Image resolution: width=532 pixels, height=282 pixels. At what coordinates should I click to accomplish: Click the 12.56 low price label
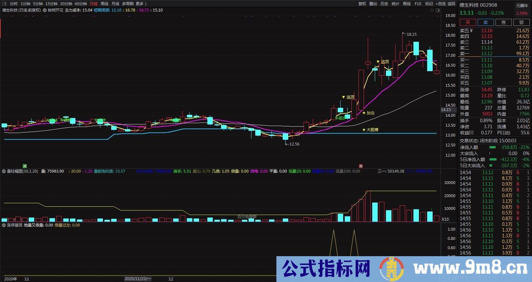[294, 144]
